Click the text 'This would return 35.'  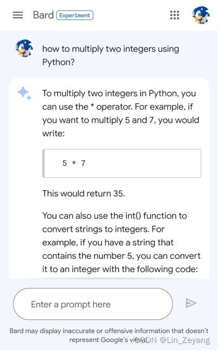(84, 193)
